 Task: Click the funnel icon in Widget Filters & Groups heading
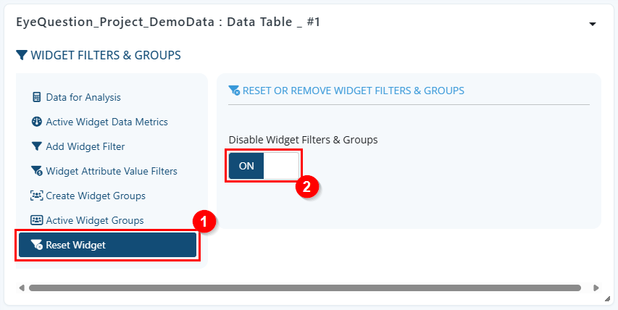pyautogui.click(x=22, y=55)
